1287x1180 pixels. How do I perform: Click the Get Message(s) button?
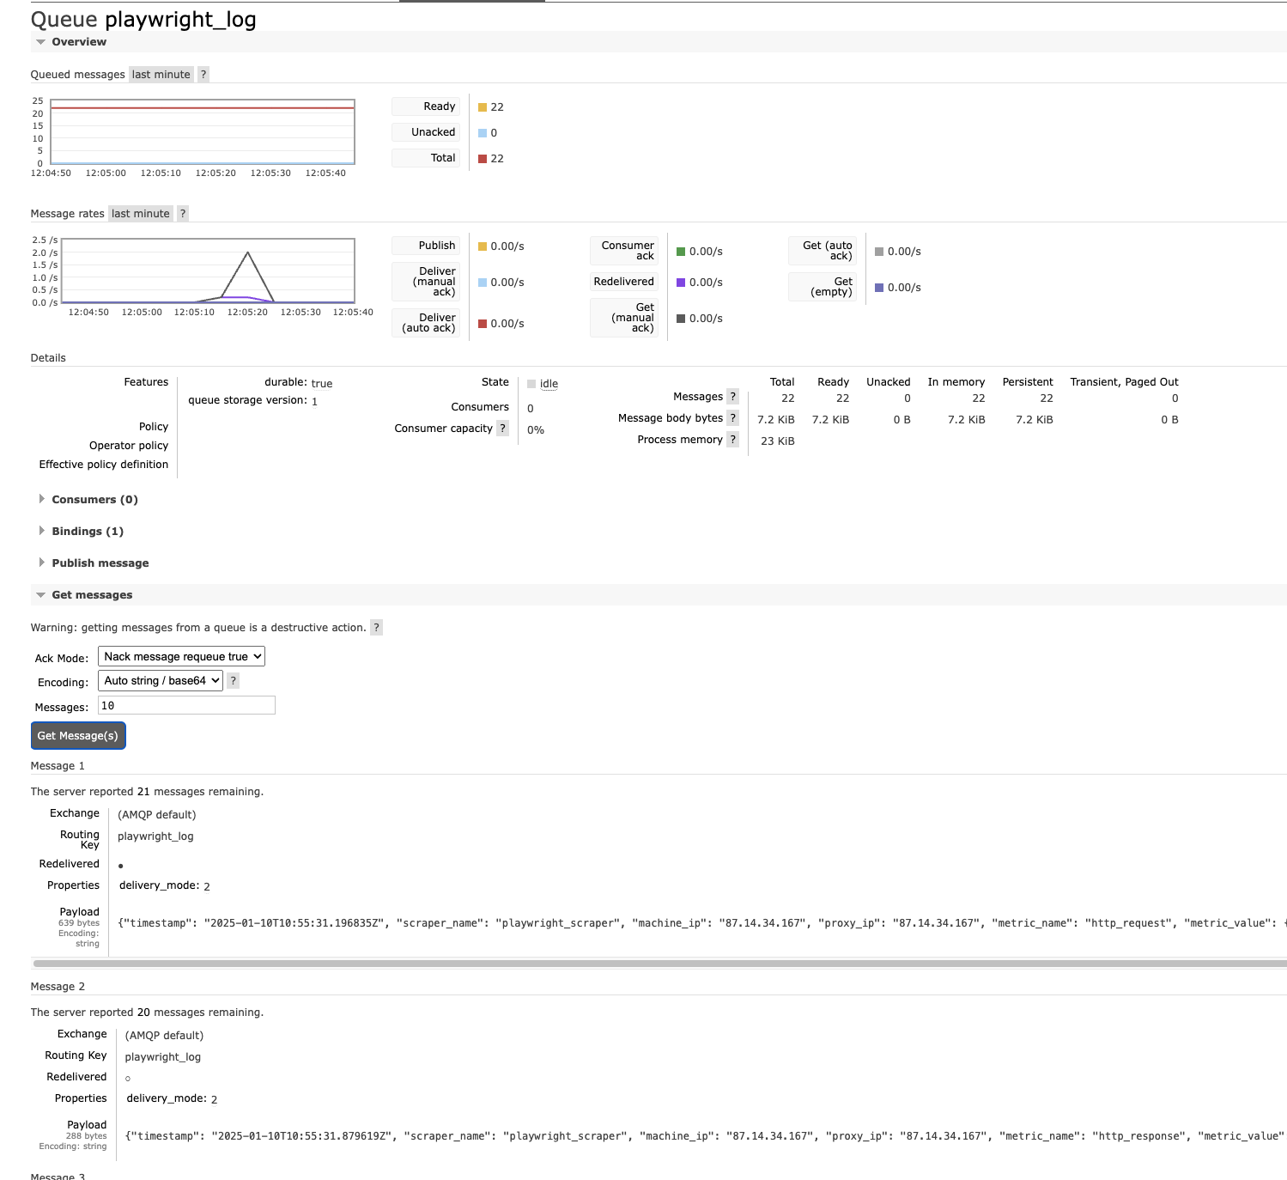click(x=78, y=736)
